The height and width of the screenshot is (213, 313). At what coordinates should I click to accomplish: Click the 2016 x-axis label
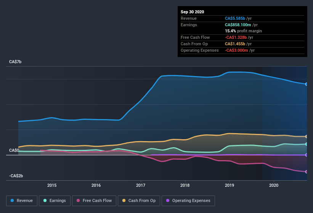pos(96,185)
